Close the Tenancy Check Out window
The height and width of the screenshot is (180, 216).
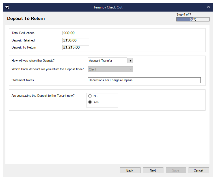pos(208,7)
